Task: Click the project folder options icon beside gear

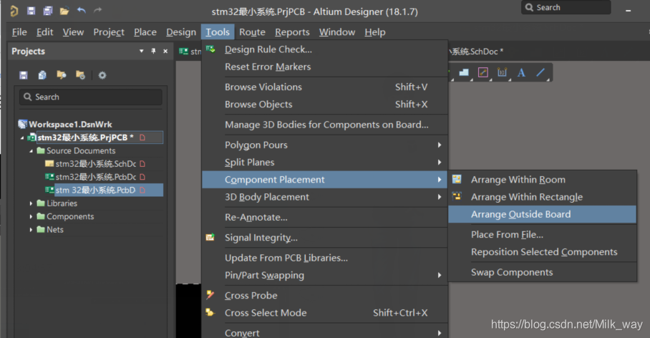Action: (80, 74)
